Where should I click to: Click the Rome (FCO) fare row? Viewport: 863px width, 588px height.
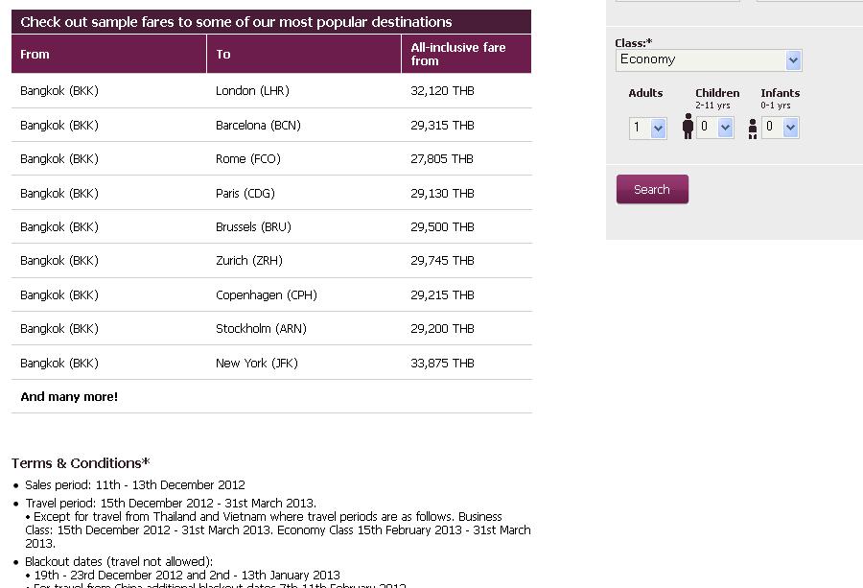[271, 159]
